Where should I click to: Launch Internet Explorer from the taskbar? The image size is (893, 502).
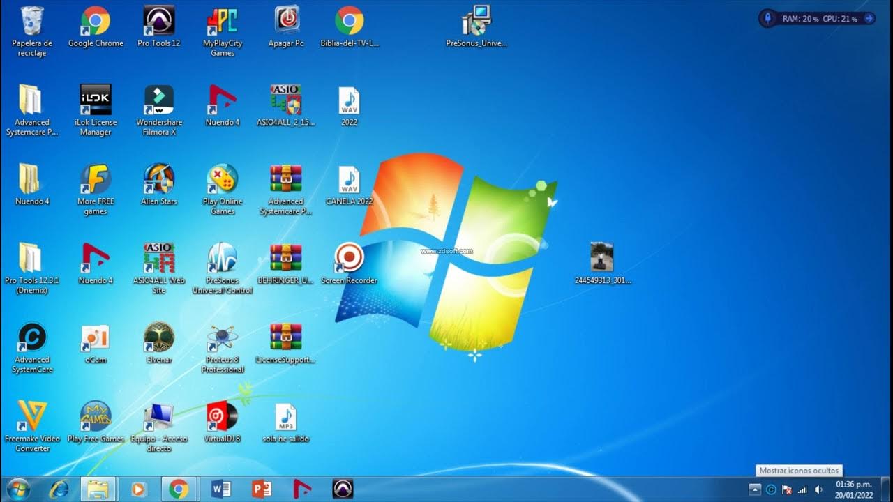coord(59,489)
